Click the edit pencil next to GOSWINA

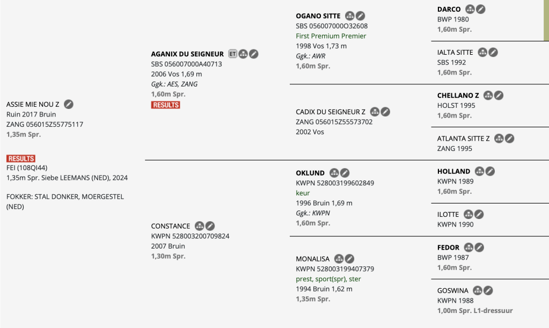tap(488, 290)
